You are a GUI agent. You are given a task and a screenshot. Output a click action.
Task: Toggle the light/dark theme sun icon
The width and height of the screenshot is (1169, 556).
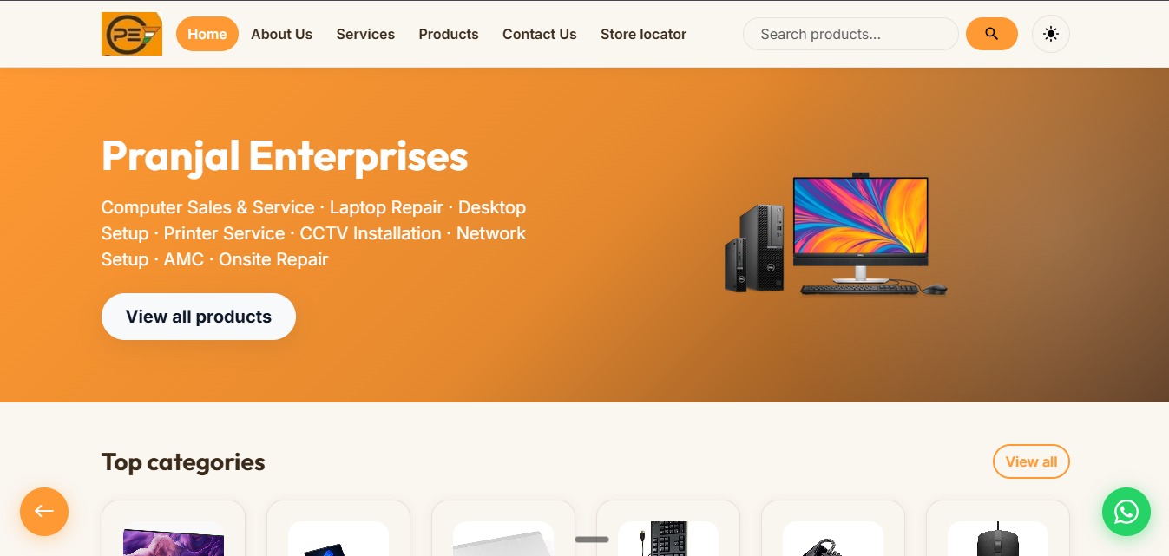pos(1051,34)
